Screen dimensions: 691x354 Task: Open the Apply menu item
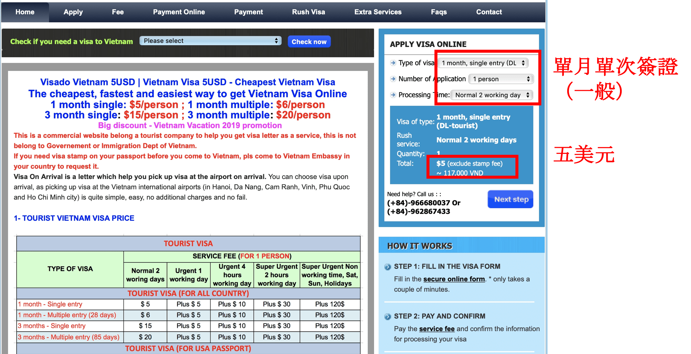point(73,12)
